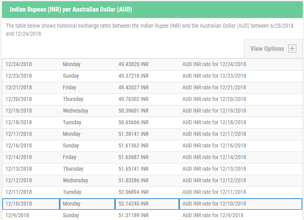Viewport: 304px width, 220px height.
Task: Open AUD INR rate for 12/16/2018 link
Action: click(214, 145)
